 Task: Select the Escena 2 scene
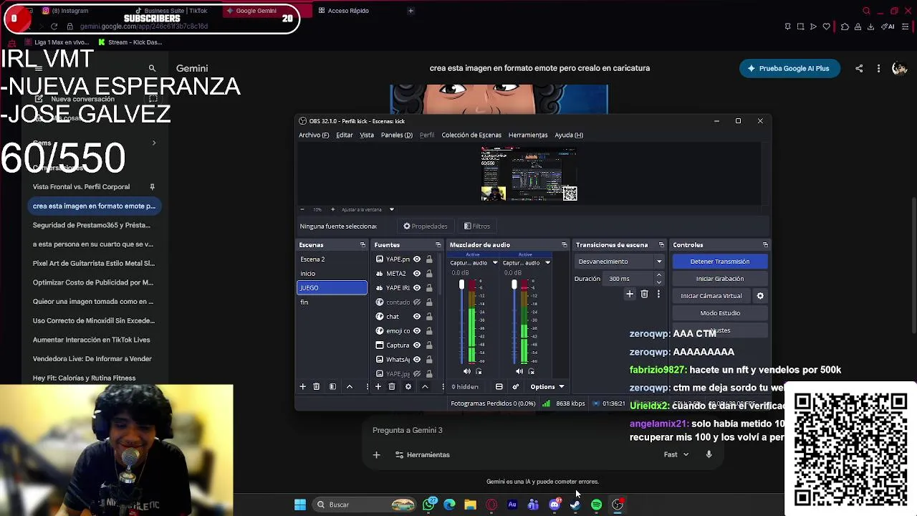[x=332, y=259]
